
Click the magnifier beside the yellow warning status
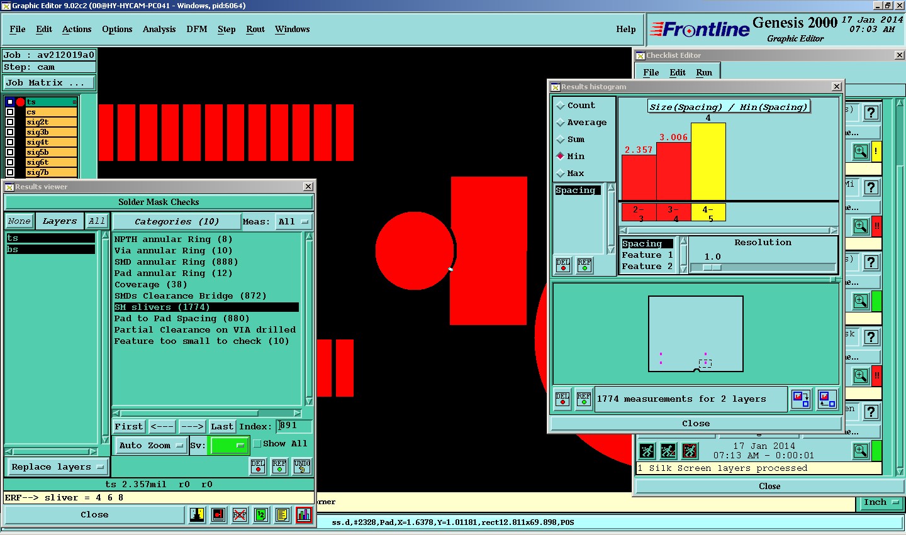(861, 152)
